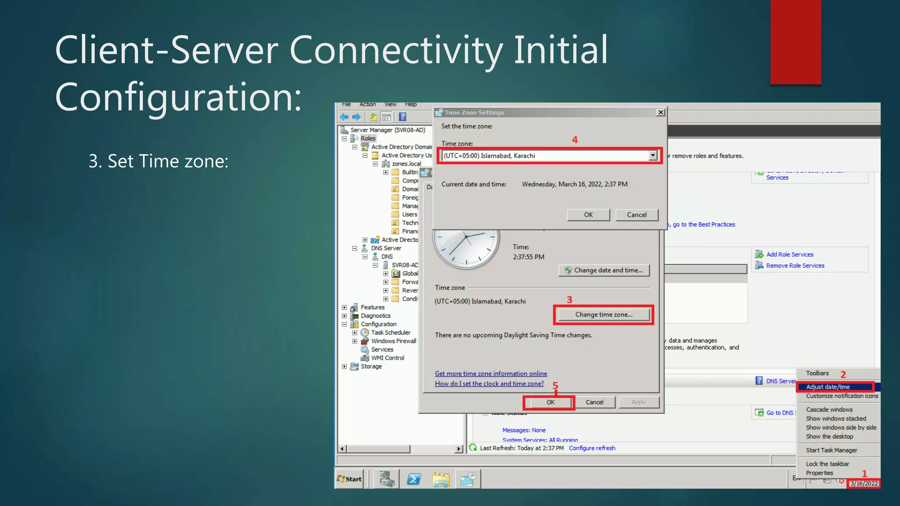Viewport: 900px width, 506px height.
Task: Click the Back arrow in Server Manager toolbar
Action: pyautogui.click(x=344, y=117)
